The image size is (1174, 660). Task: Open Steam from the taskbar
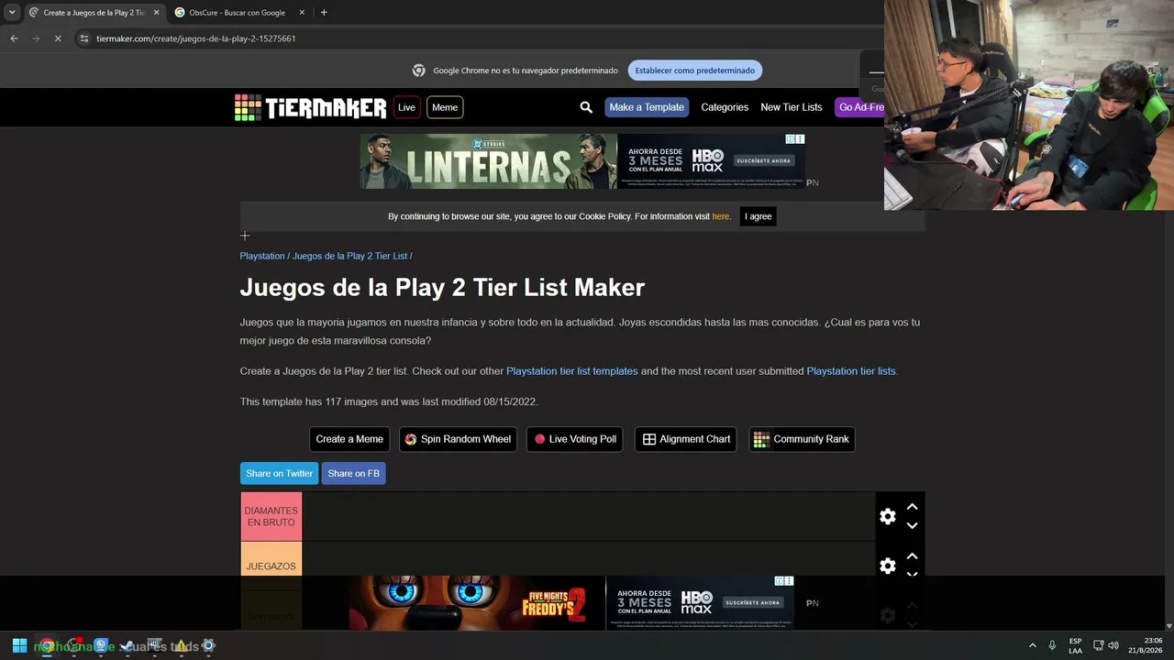point(127,645)
